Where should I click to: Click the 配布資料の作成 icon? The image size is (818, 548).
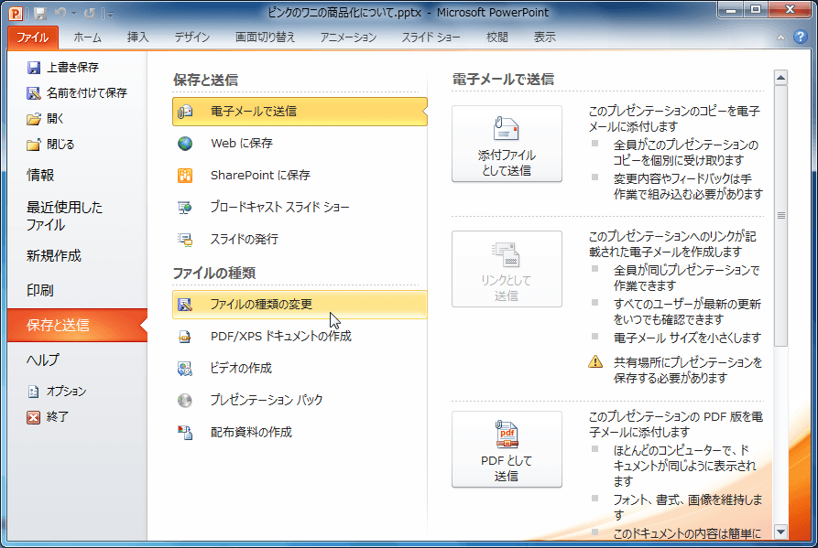[x=185, y=433]
